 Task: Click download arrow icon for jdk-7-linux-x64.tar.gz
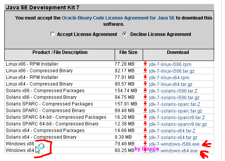tap(145, 84)
